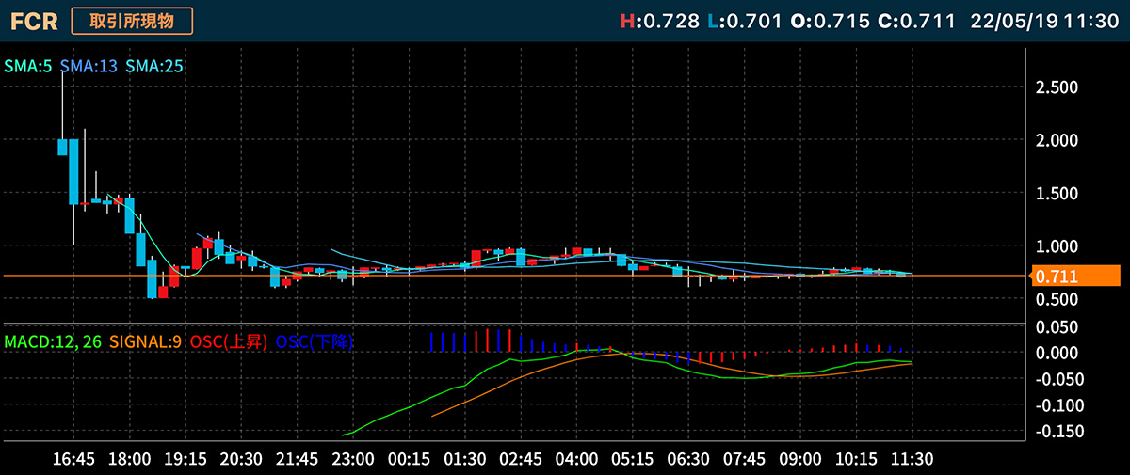Click the 2.500 price axis label
Screen dimensions: 1130x475
1056,87
